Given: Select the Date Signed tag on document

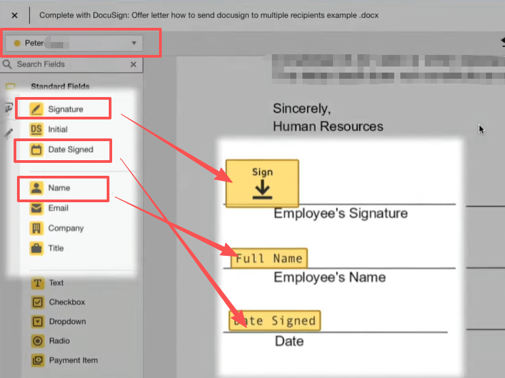Looking at the screenshot, I should coord(275,320).
